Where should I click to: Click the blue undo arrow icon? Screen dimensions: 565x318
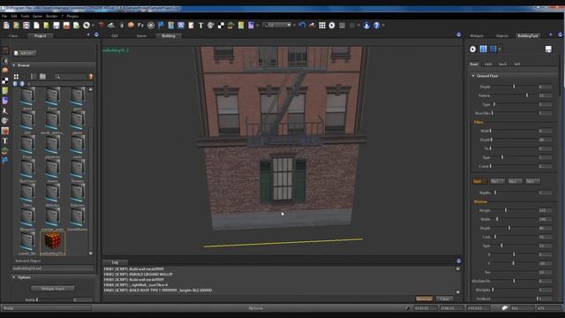[302, 26]
